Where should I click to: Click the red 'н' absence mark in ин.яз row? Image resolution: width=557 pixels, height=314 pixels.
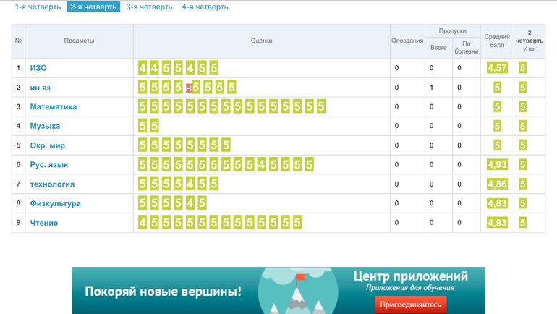pos(189,88)
